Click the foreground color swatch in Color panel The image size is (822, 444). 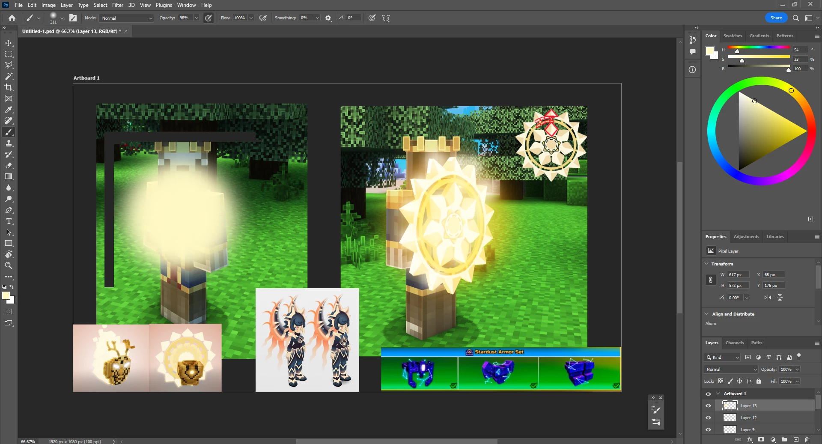point(709,51)
